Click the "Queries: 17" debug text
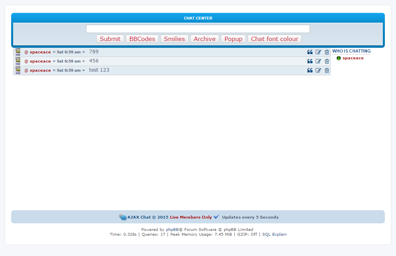 (x=153, y=234)
